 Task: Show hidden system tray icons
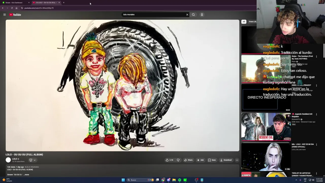(296, 180)
